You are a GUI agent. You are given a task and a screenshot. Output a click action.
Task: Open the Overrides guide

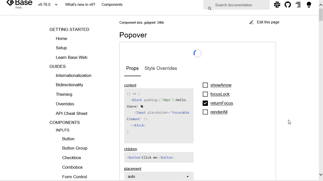[65, 104]
